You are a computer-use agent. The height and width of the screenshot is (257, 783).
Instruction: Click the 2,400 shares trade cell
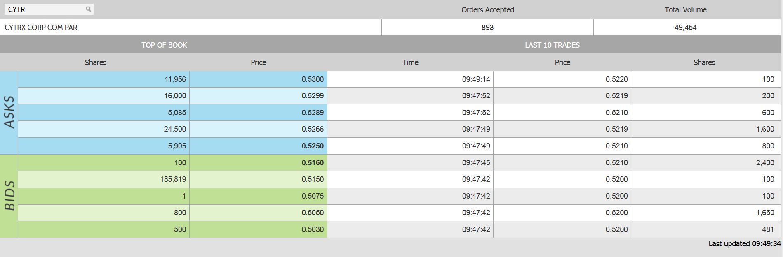[765, 163]
